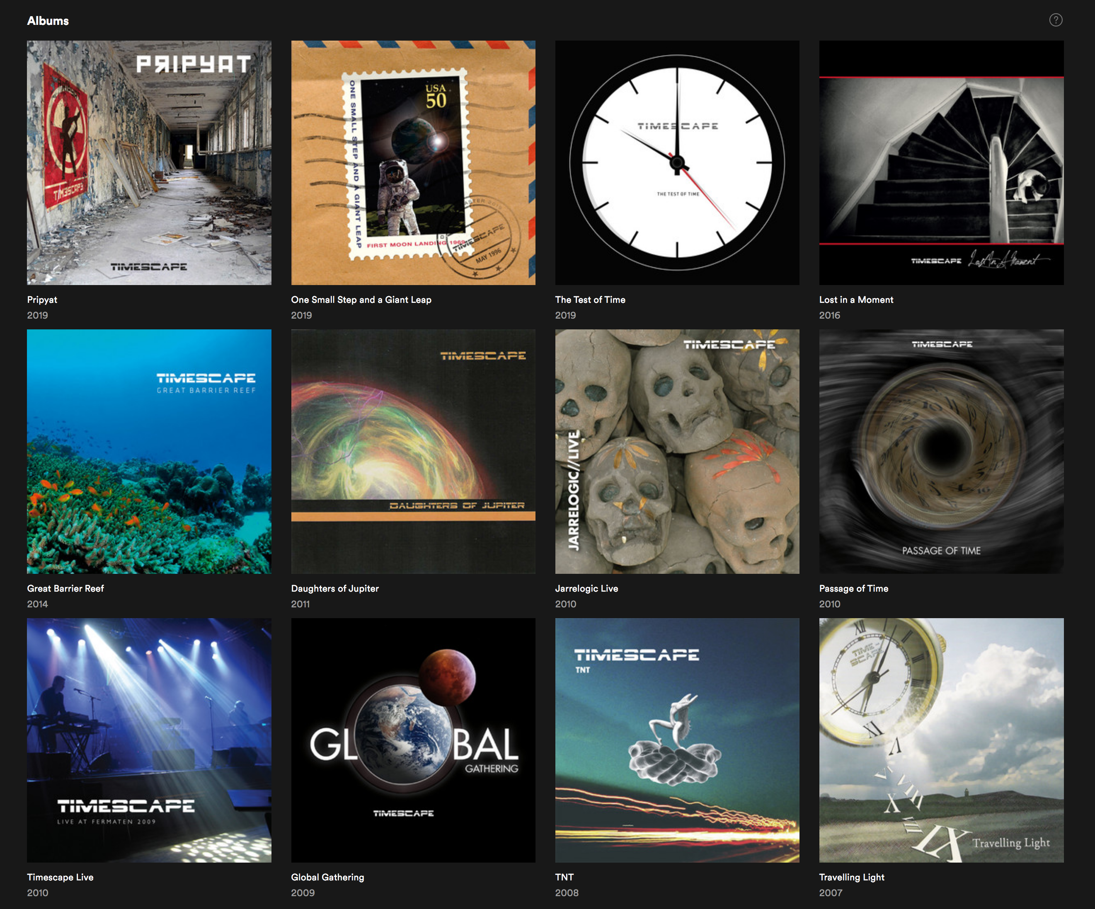The height and width of the screenshot is (909, 1095).
Task: Click the TNT title link
Action: click(x=564, y=877)
